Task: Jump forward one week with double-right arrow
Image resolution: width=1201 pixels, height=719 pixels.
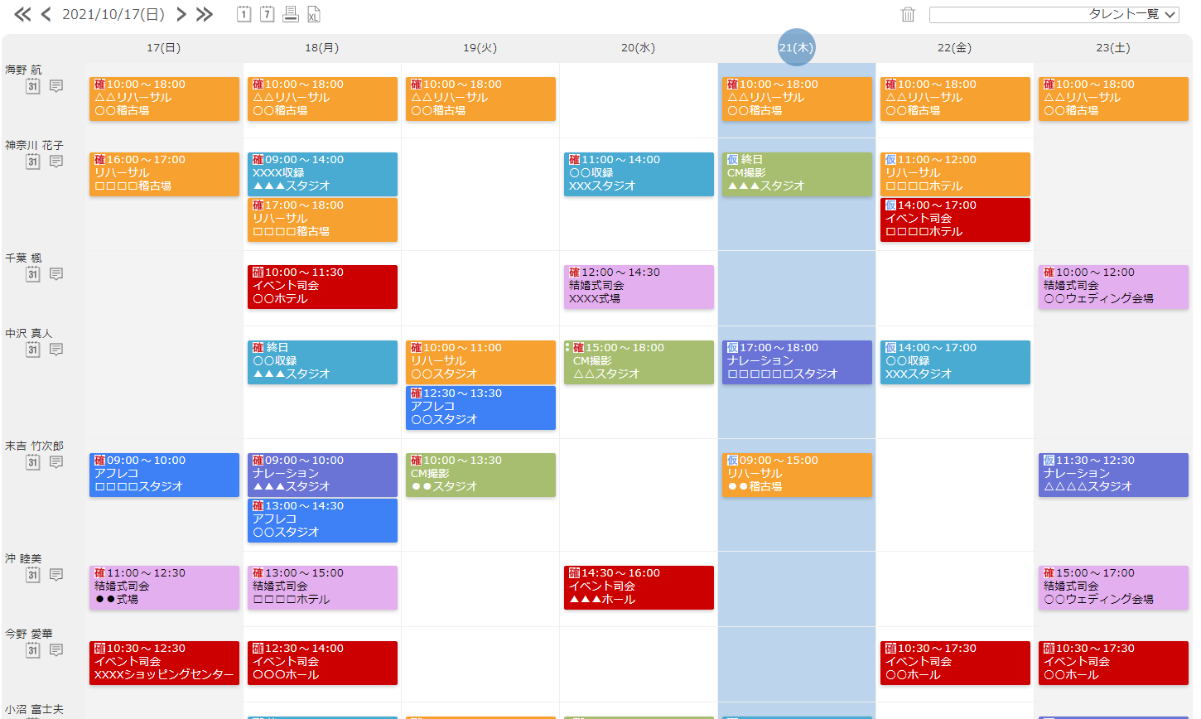Action: pos(204,14)
